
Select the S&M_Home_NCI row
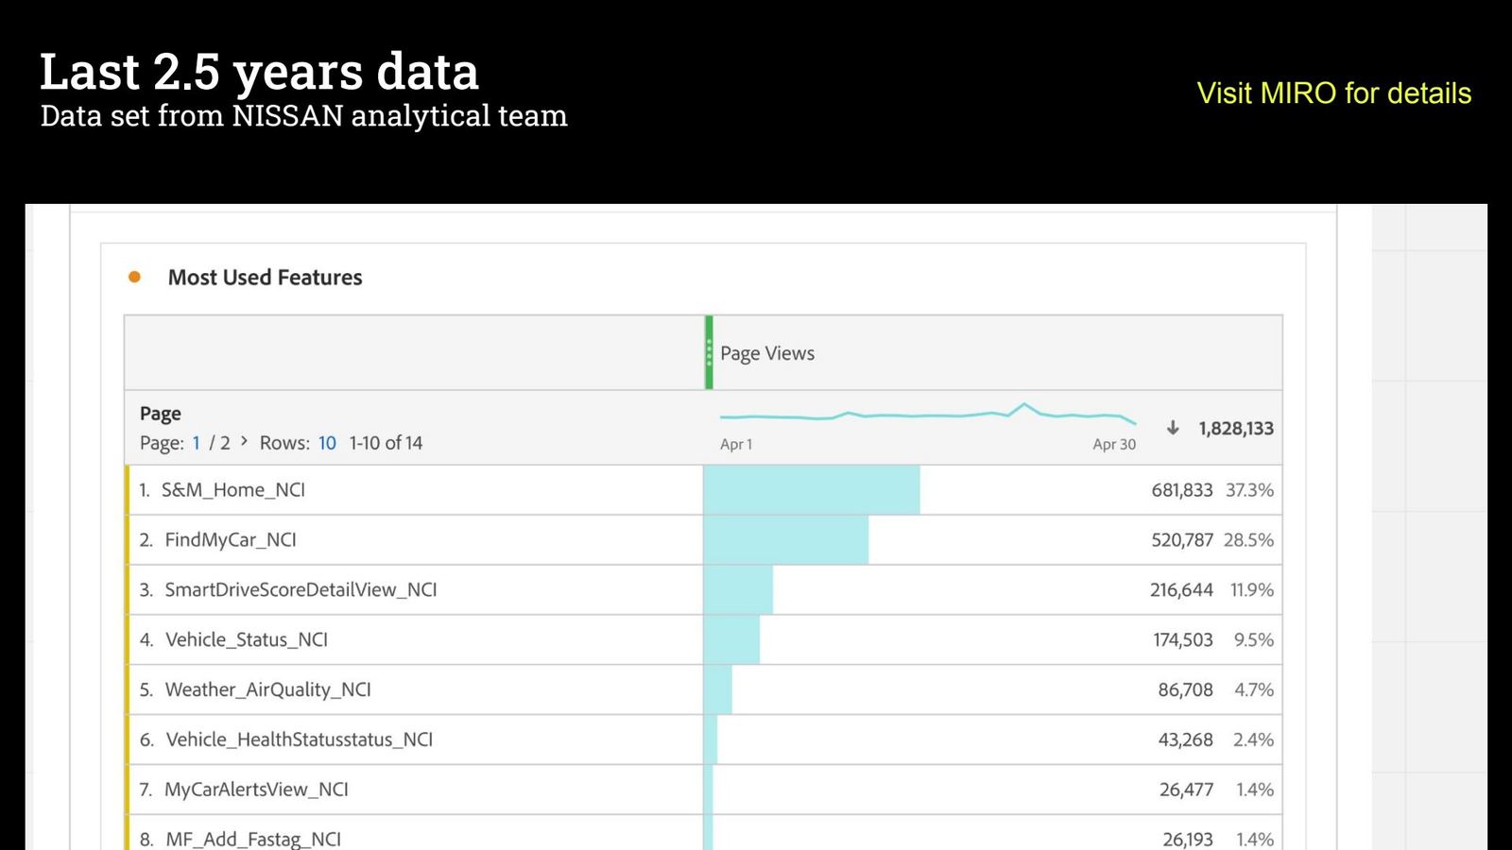704,490
